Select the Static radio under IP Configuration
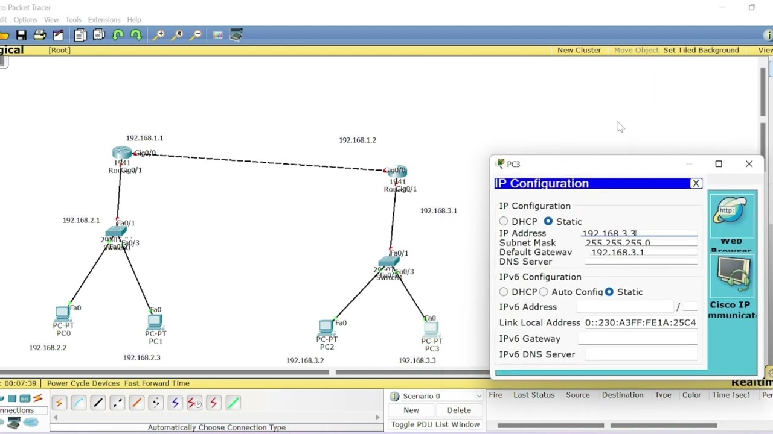773x434 pixels. point(548,222)
